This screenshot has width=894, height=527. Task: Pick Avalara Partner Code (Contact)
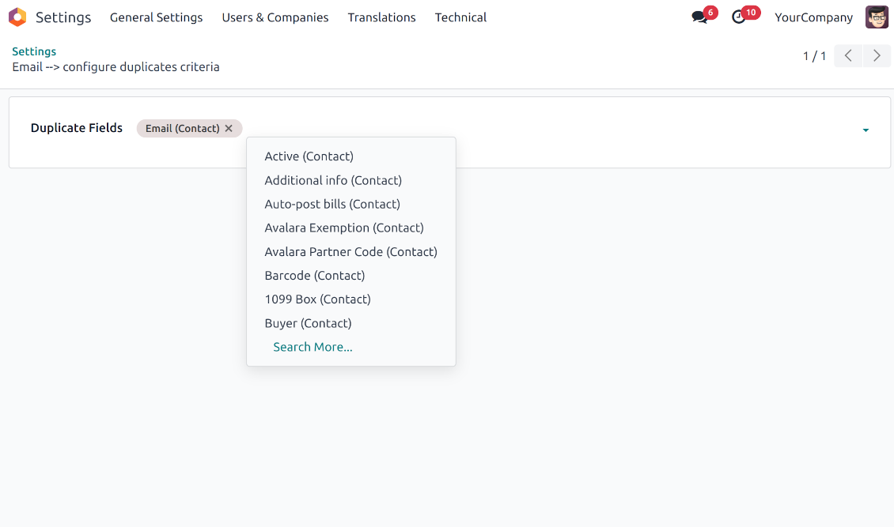(351, 251)
